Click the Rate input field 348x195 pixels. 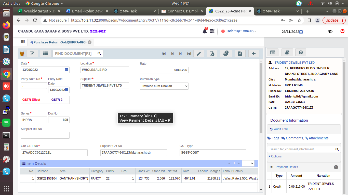click(164, 70)
